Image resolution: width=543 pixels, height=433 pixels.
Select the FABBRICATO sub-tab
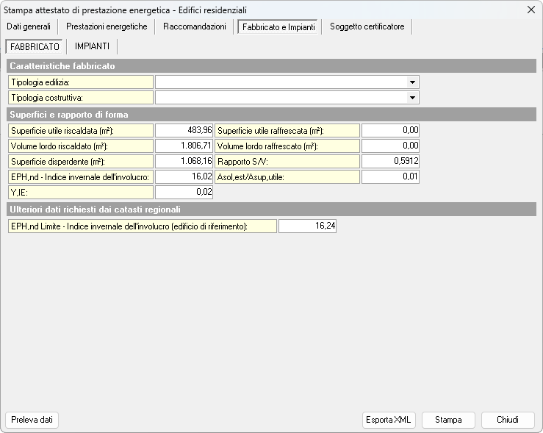(35, 46)
